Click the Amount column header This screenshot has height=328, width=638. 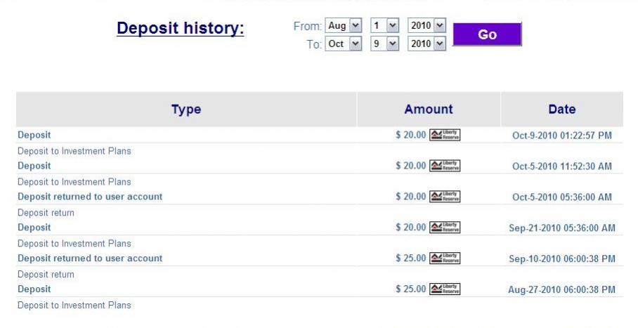coord(429,110)
